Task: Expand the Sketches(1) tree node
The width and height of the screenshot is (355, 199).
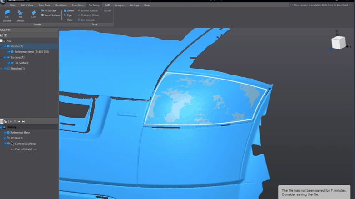Action: [2, 69]
